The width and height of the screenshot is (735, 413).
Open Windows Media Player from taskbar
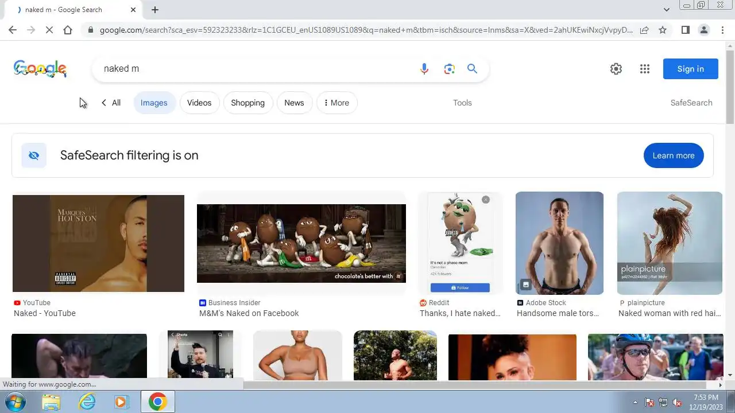121,402
